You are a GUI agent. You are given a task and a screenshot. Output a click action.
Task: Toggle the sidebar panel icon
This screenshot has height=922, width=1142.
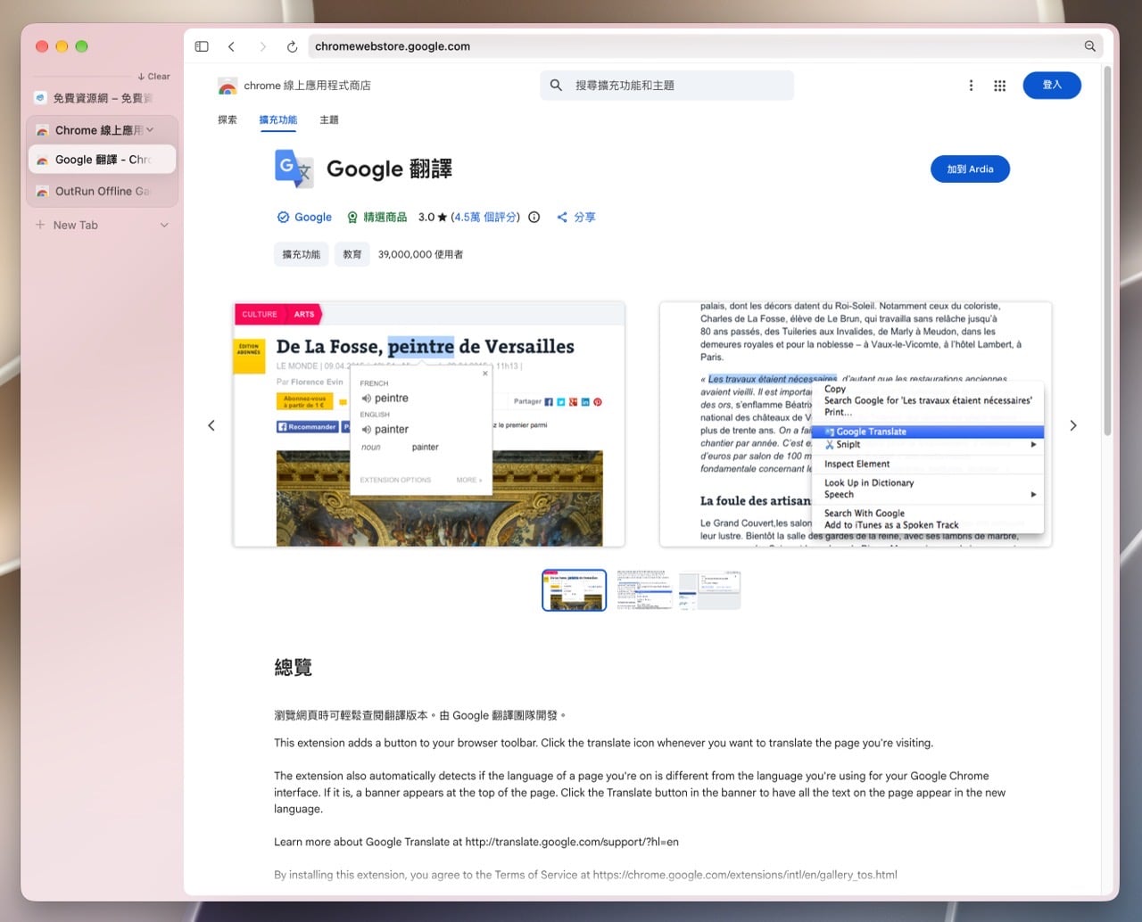click(202, 46)
